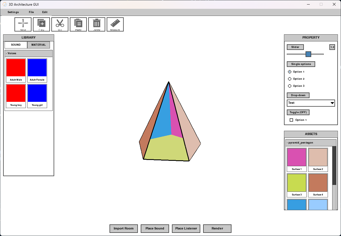Click the Copy tool icon

[41, 24]
